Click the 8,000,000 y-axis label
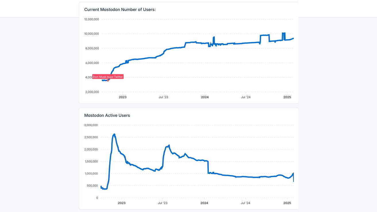 92,48
